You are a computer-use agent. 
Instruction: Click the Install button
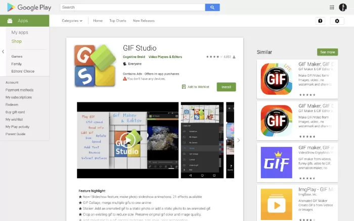point(226,87)
